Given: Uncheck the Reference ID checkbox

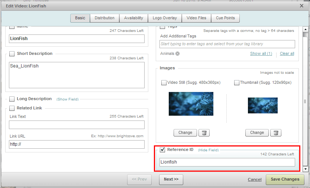Looking at the screenshot, I should coord(162,150).
